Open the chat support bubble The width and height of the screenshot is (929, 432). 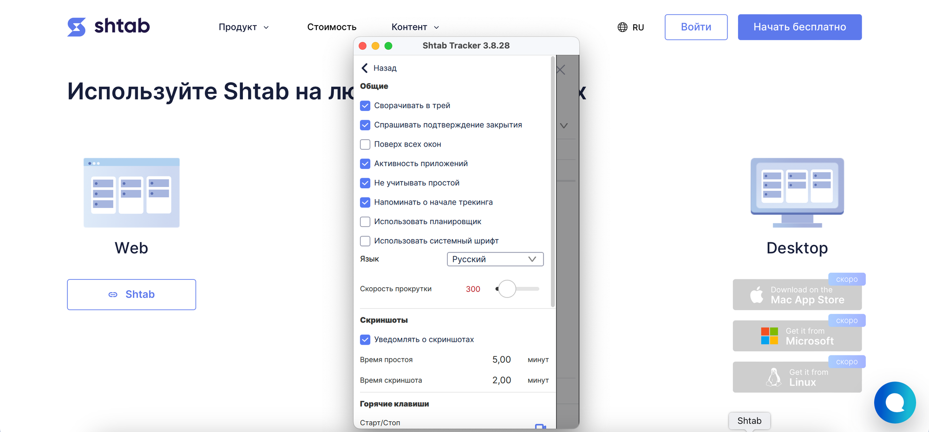pyautogui.click(x=895, y=402)
